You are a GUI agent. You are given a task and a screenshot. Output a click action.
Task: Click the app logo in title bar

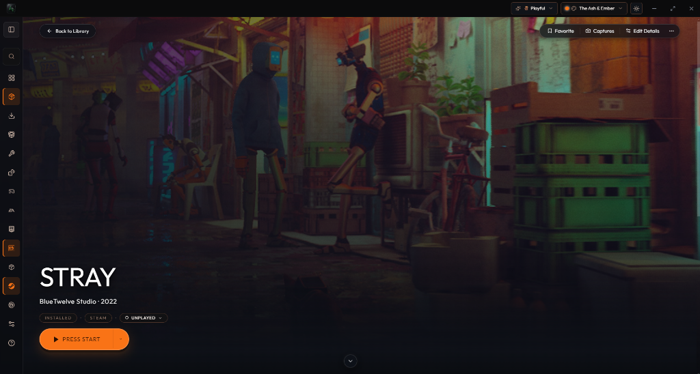[x=11, y=8]
